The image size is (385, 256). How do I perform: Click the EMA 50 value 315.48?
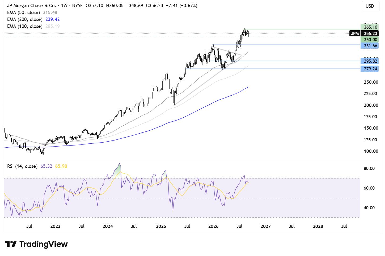tap(50, 12)
